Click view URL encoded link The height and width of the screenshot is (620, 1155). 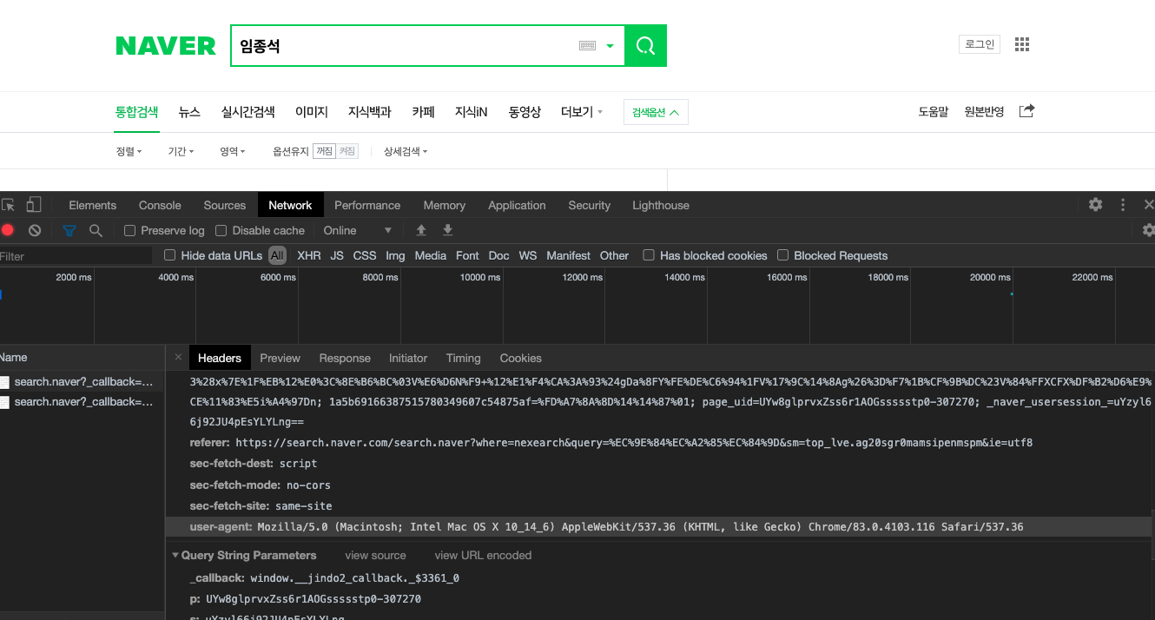483,555
